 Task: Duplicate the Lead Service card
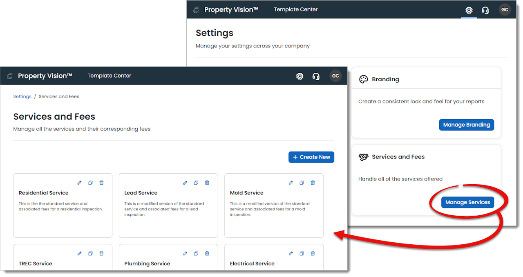click(x=196, y=183)
